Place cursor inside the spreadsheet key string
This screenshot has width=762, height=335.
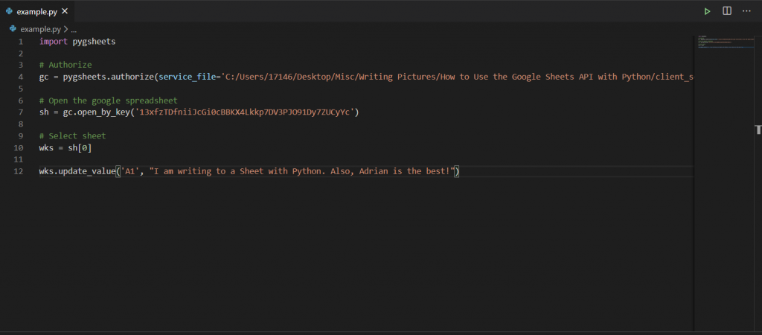(246, 112)
